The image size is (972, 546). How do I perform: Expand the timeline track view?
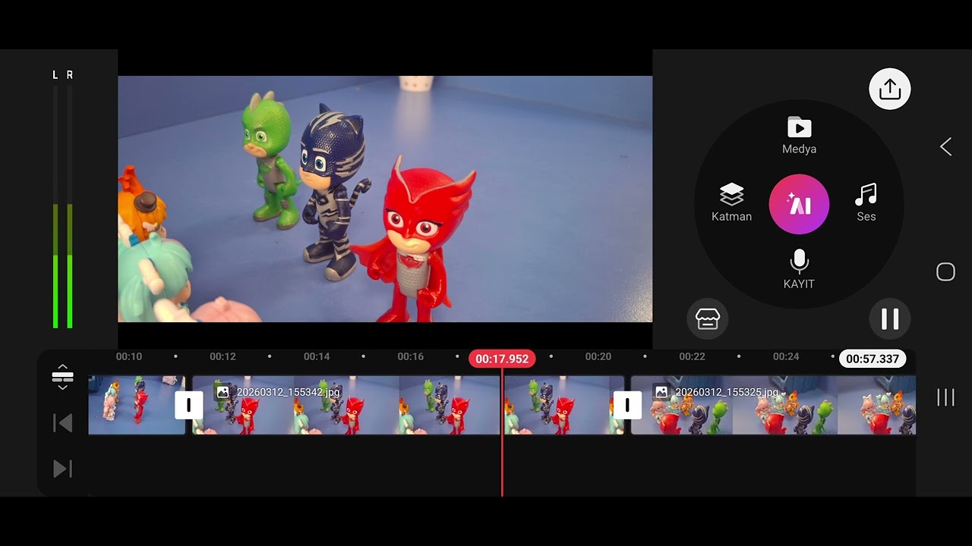(62, 376)
